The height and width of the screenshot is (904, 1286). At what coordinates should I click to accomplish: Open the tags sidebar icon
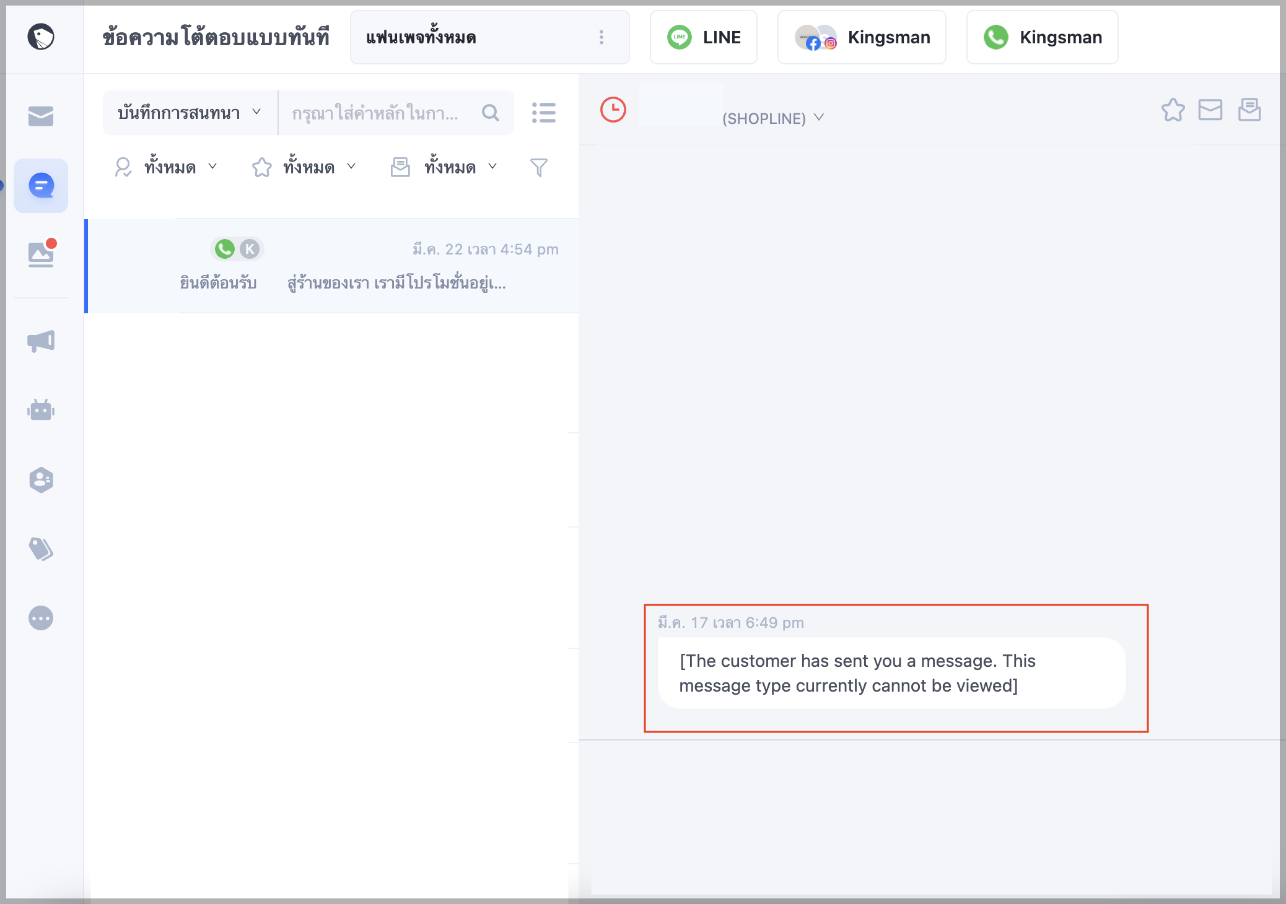(x=41, y=549)
